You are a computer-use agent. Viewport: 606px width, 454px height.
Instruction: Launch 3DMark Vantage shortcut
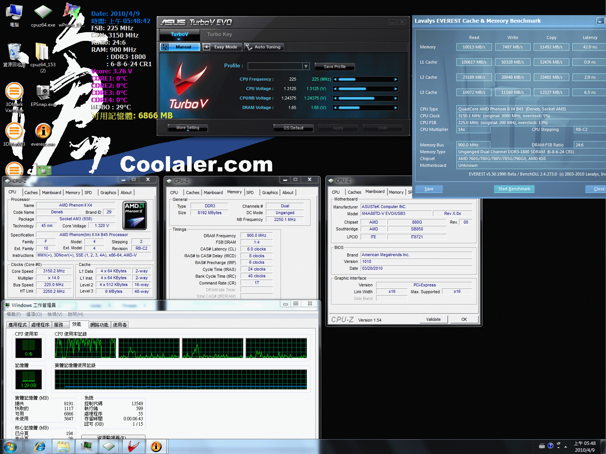[x=14, y=98]
